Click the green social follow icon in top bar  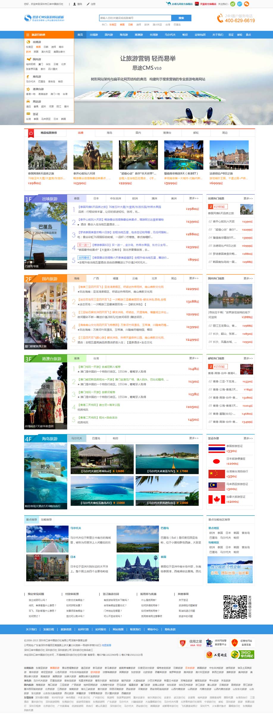(x=233, y=4)
